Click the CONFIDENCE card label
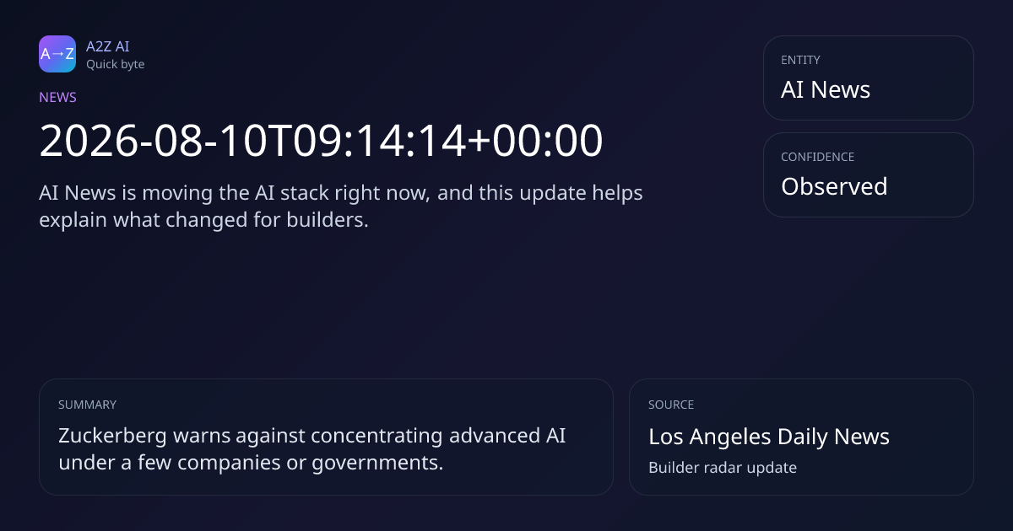The image size is (1013, 531). tap(817, 157)
